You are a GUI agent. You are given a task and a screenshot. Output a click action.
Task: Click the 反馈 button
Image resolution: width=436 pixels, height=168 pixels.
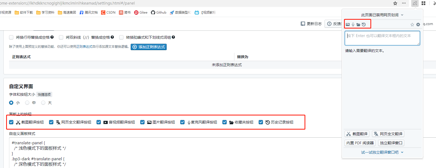point(333,24)
